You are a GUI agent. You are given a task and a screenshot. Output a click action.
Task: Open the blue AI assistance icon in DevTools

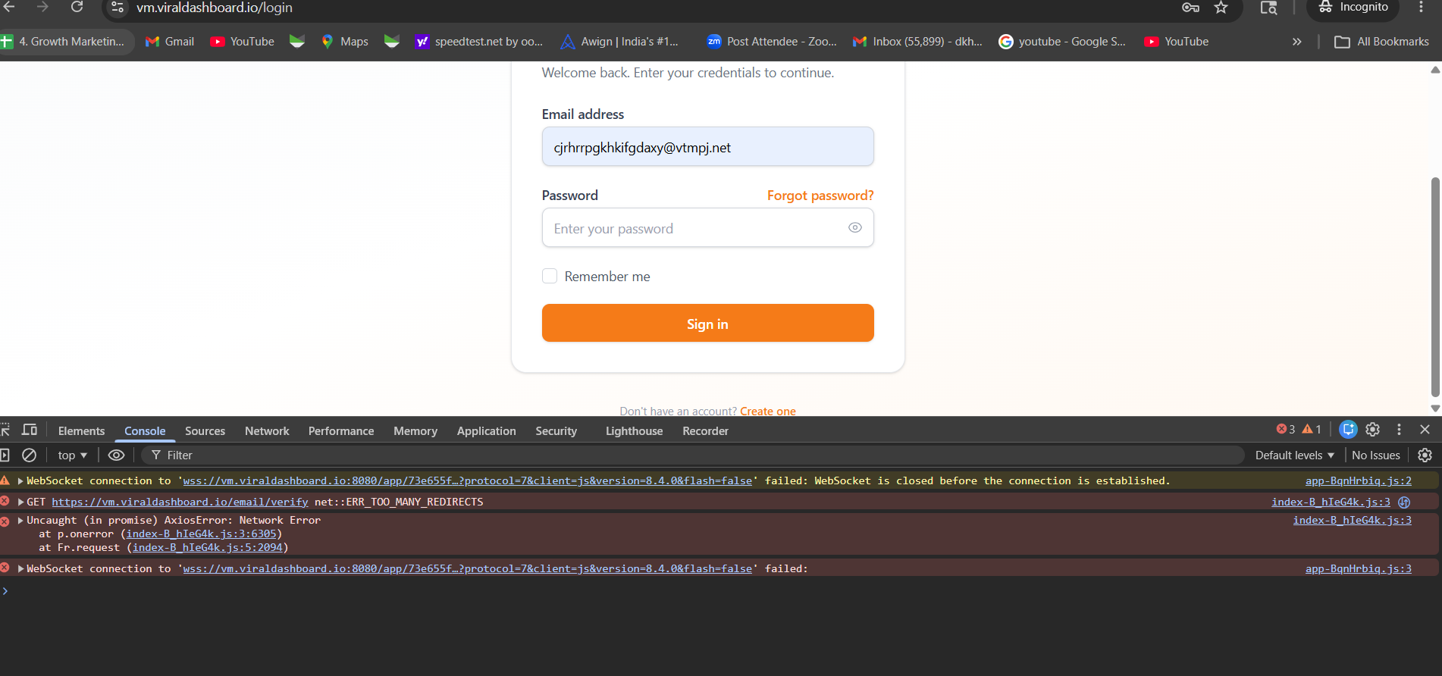click(x=1348, y=430)
